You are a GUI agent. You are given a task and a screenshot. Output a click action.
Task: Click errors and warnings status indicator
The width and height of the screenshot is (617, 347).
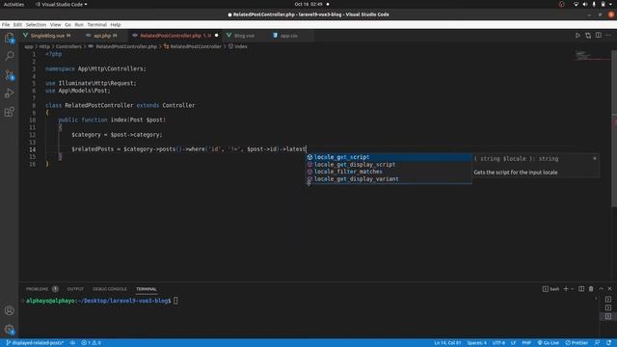point(91,343)
